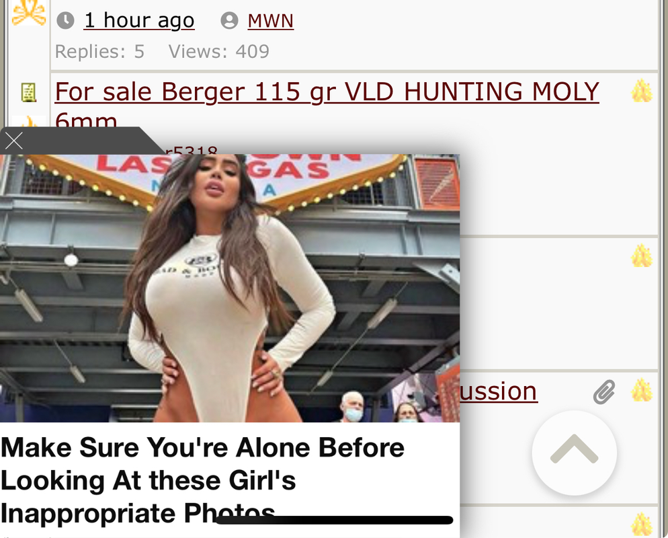Click the Views: 409 count text
The width and height of the screenshot is (668, 538).
click(219, 52)
